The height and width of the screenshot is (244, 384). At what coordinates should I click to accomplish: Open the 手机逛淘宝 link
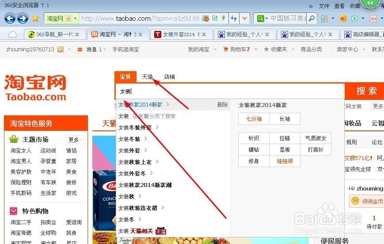[125, 50]
